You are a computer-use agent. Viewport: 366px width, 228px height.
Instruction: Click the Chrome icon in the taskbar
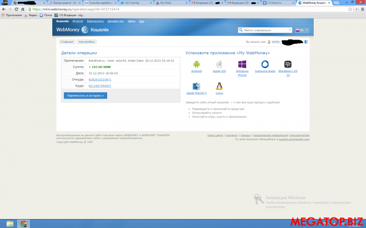(24, 224)
